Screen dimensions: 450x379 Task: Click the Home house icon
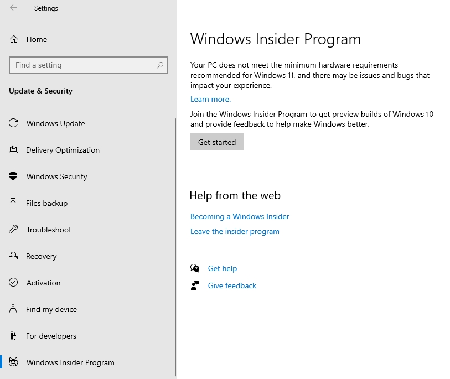click(x=14, y=39)
